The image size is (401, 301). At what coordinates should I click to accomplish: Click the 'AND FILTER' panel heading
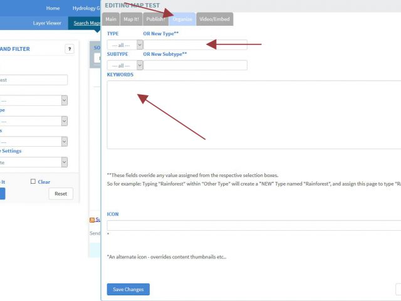tap(15, 49)
